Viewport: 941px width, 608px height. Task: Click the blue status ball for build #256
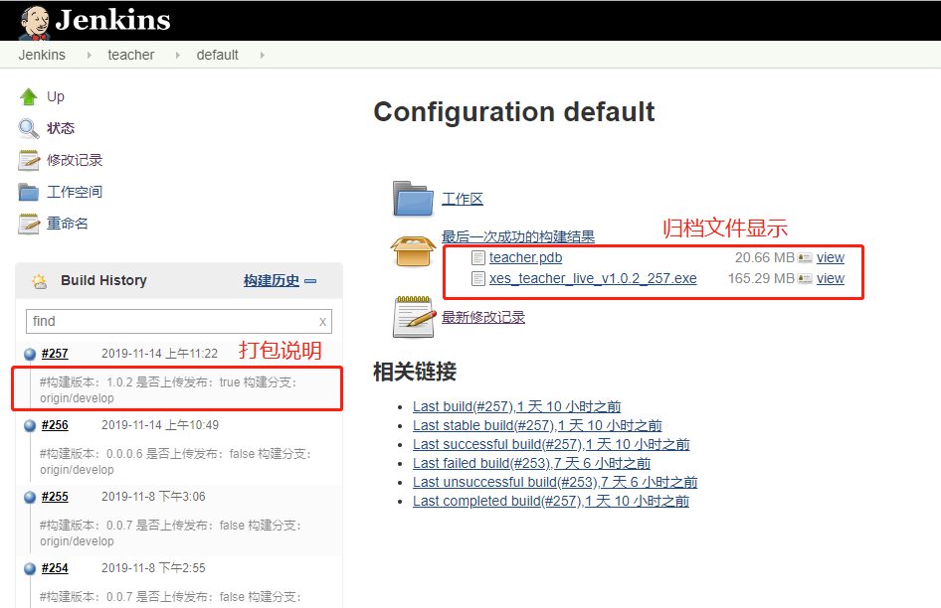click(x=30, y=426)
